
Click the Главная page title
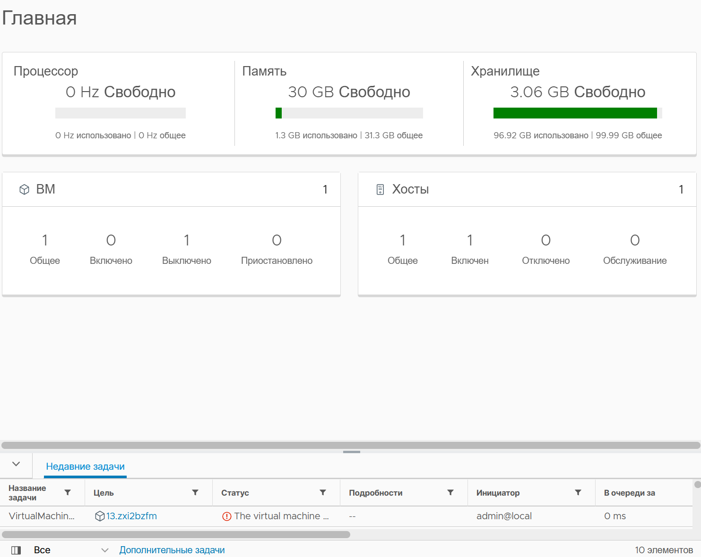(39, 18)
